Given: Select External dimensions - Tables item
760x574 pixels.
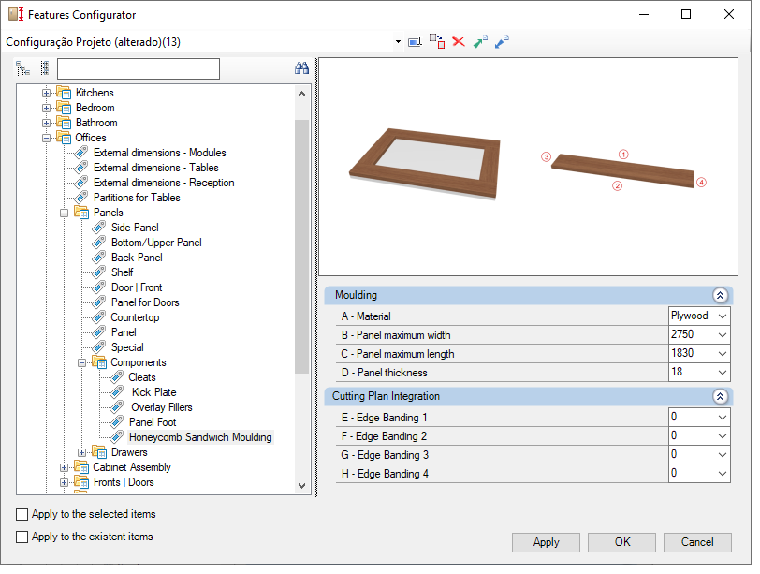Looking at the screenshot, I should point(155,168).
